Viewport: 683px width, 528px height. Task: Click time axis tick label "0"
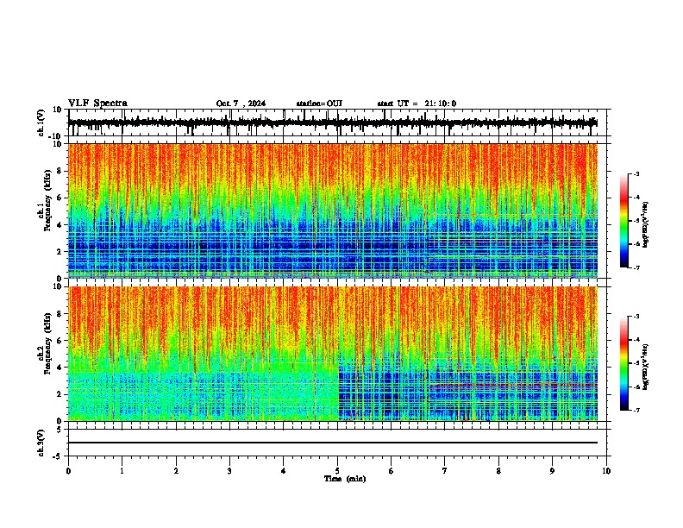click(68, 471)
